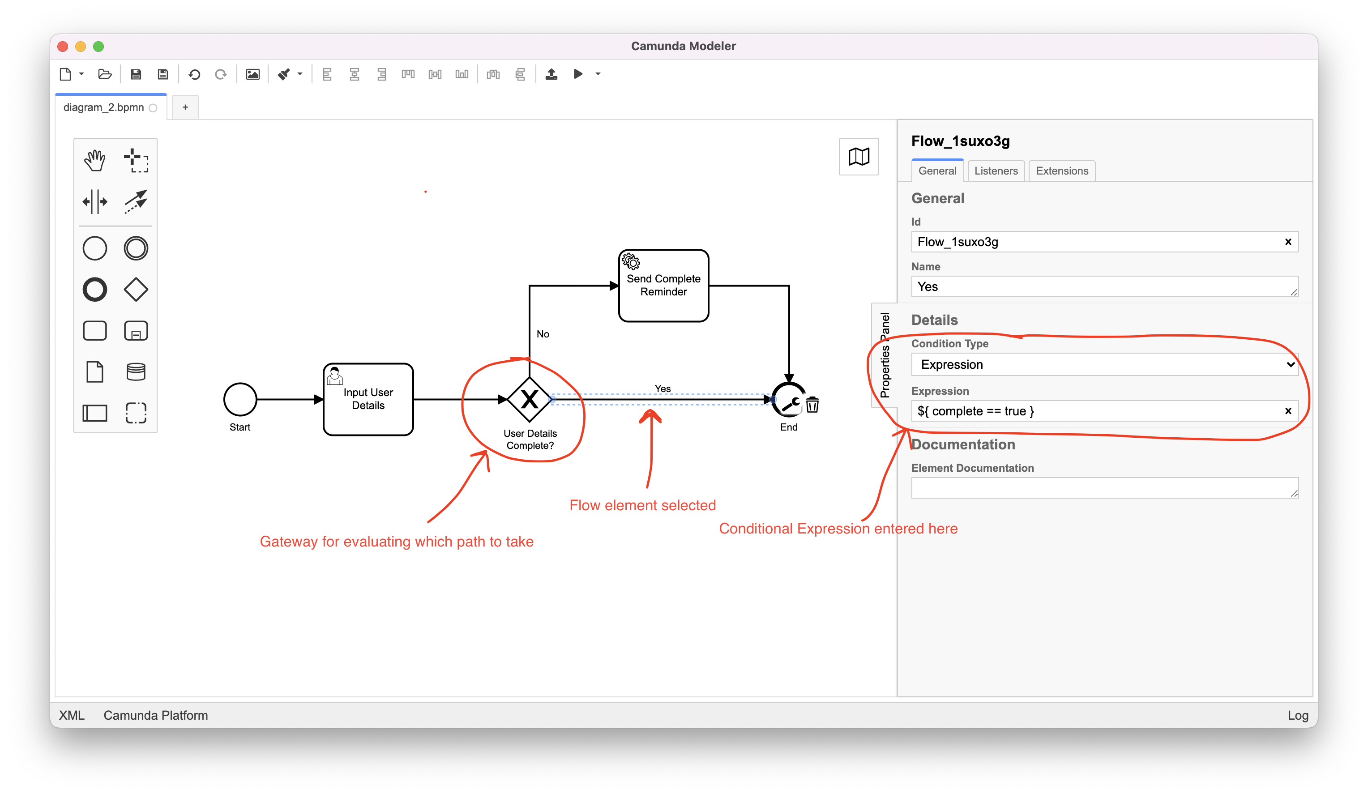Open the set color tool
The width and height of the screenshot is (1368, 794).
pyautogui.click(x=284, y=74)
